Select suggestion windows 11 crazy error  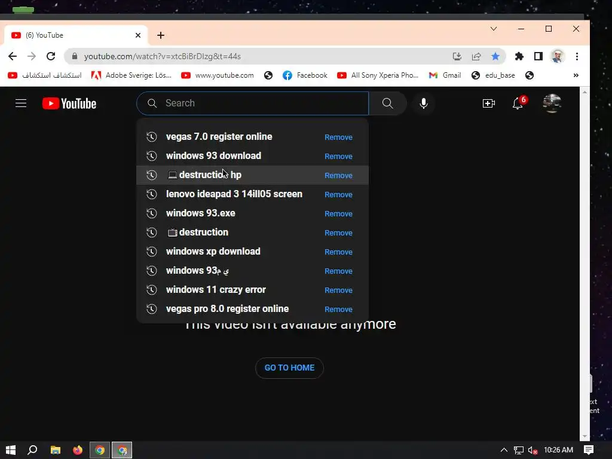click(x=216, y=290)
